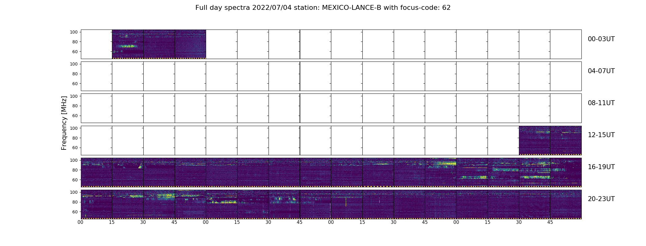Click the 100 tick label of the 08-11UT row

point(74,96)
